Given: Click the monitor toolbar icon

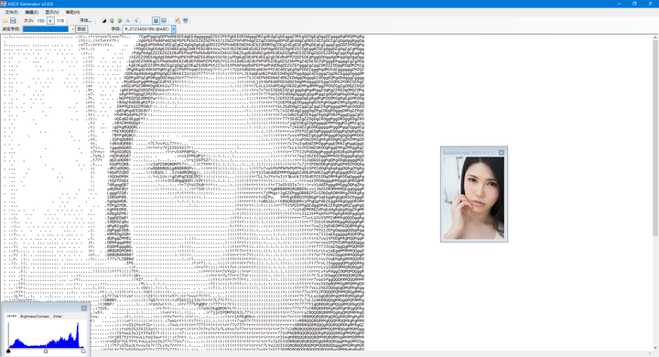Looking at the screenshot, I should tap(185, 21).
